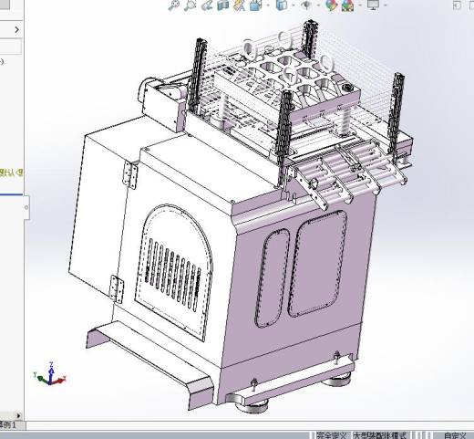Click the Display Style cube icon
The width and height of the screenshot is (474, 439).
[x=282, y=5]
